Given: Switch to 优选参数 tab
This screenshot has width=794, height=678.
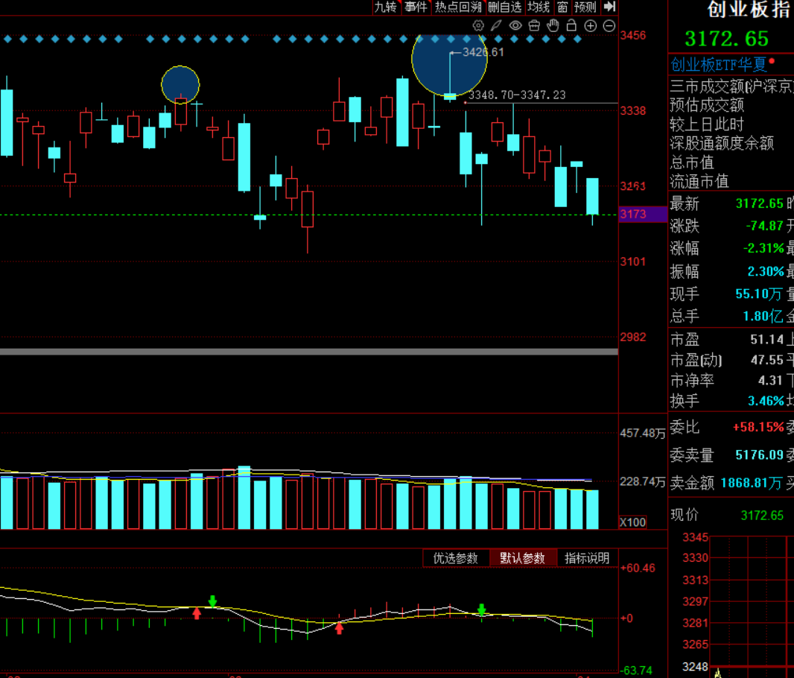Looking at the screenshot, I should 455,558.
